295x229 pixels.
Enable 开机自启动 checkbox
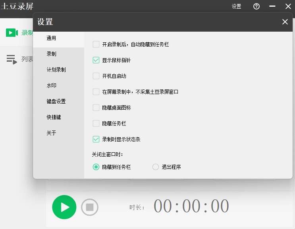coord(96,76)
